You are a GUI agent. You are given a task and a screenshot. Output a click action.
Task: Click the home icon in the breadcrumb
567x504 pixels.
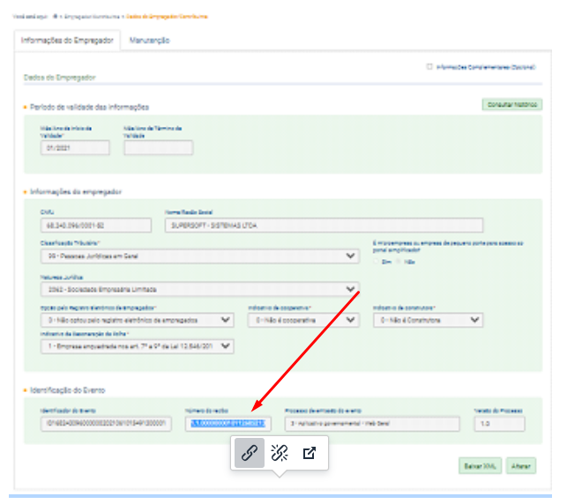[x=56, y=17]
